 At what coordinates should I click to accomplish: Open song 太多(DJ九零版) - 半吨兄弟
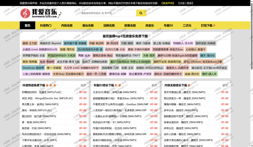(x=115, y=92)
